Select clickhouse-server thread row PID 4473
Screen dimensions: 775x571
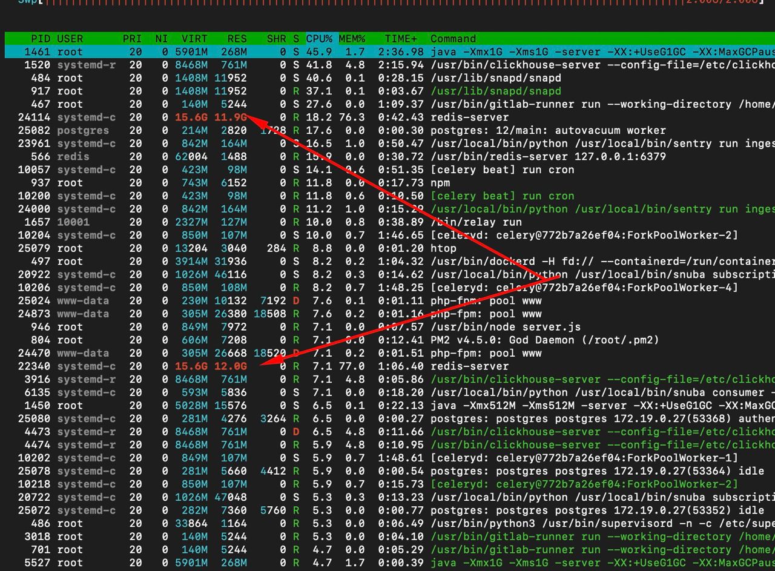390,432
